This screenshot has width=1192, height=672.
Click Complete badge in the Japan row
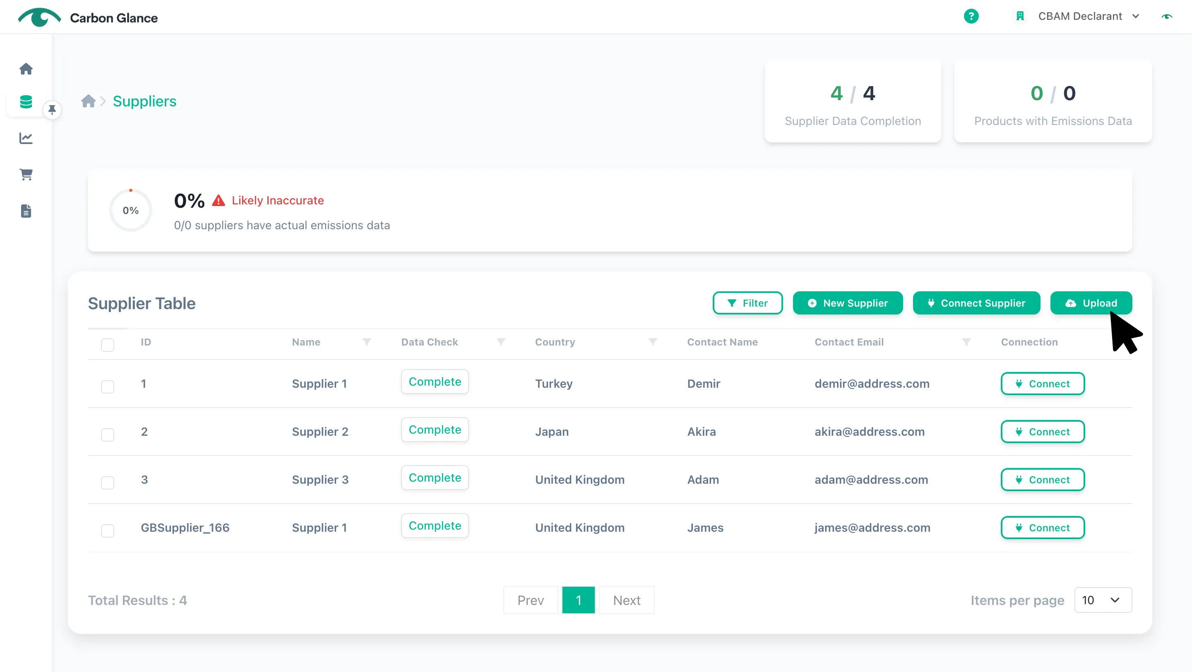click(x=435, y=430)
